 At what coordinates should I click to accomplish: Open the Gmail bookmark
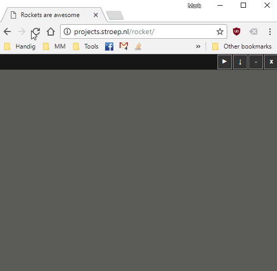tap(124, 46)
